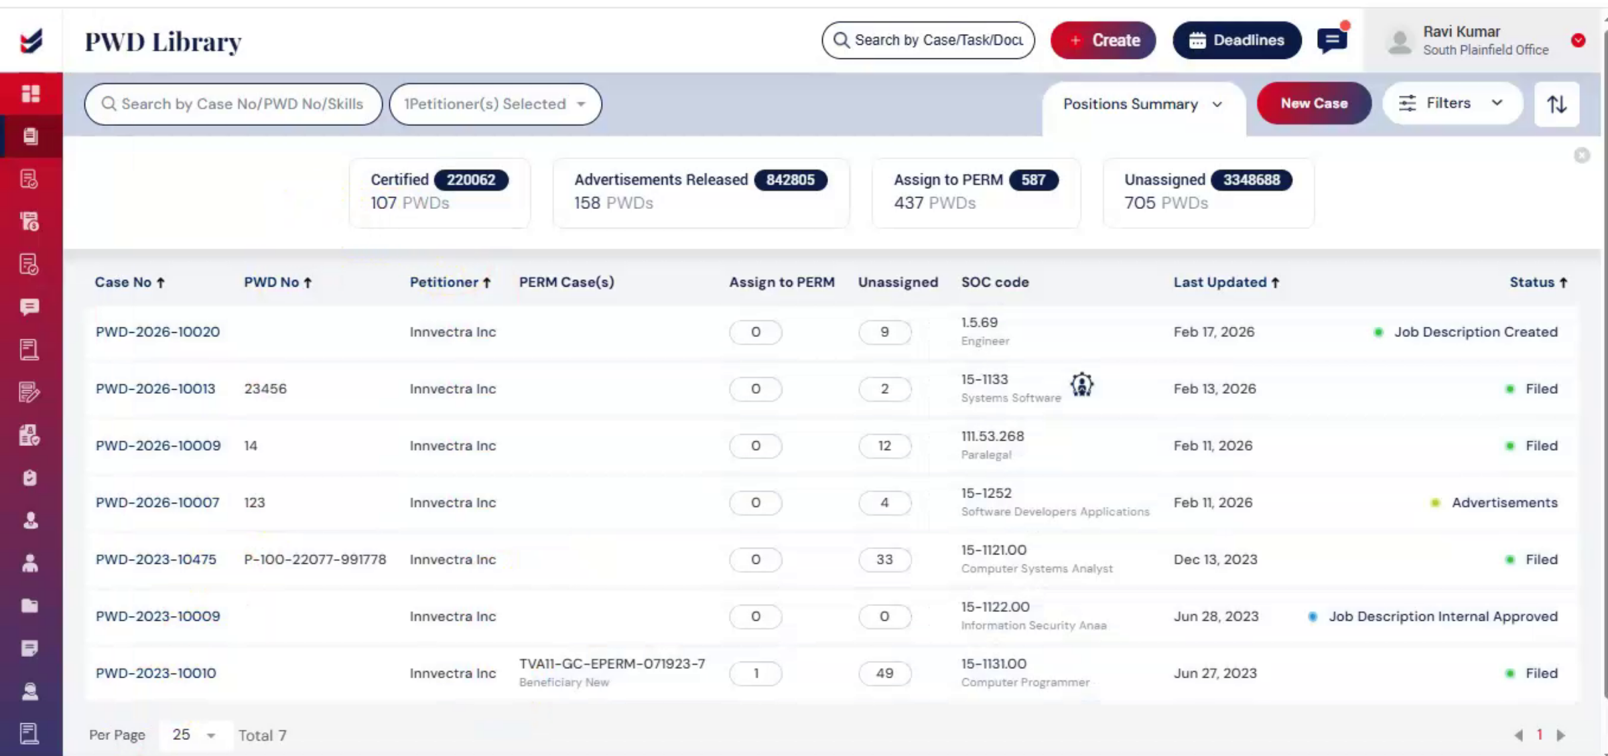Open the messages icon with red notification dot

(1332, 40)
